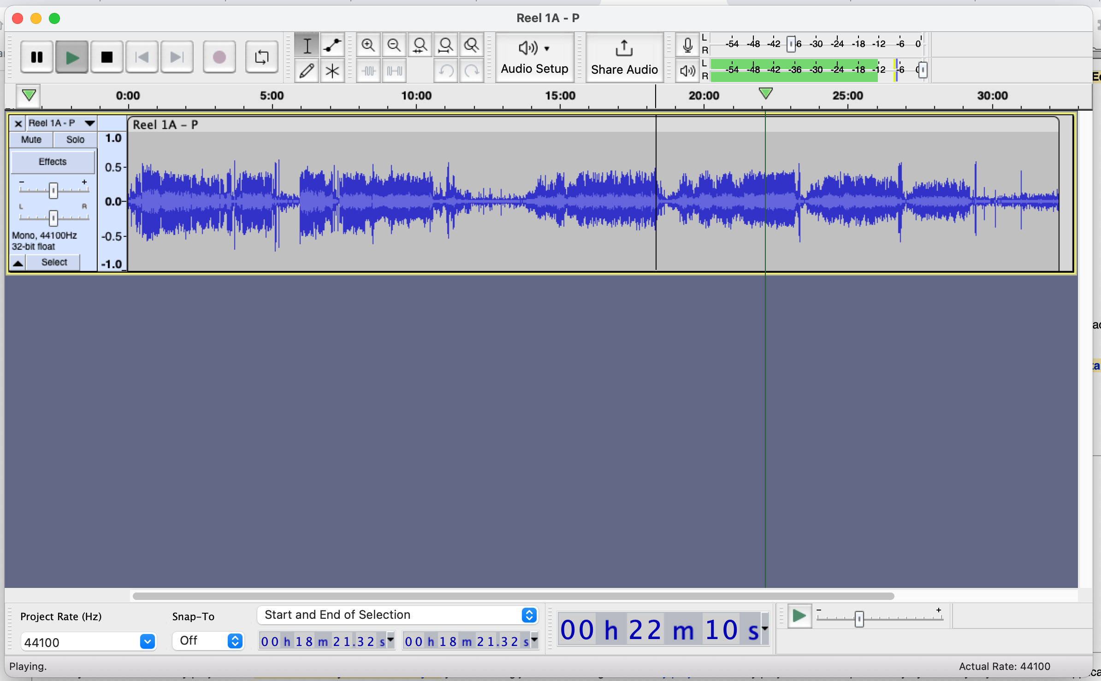Zoom in on the waveform
Viewport: 1101px width, 681px height.
pos(368,45)
